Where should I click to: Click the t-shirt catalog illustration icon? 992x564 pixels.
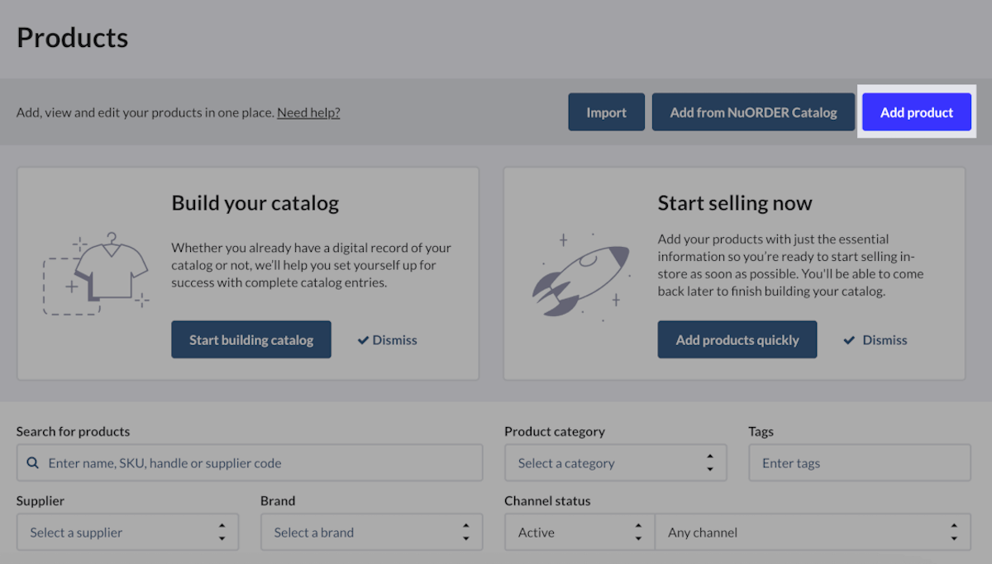tap(96, 274)
